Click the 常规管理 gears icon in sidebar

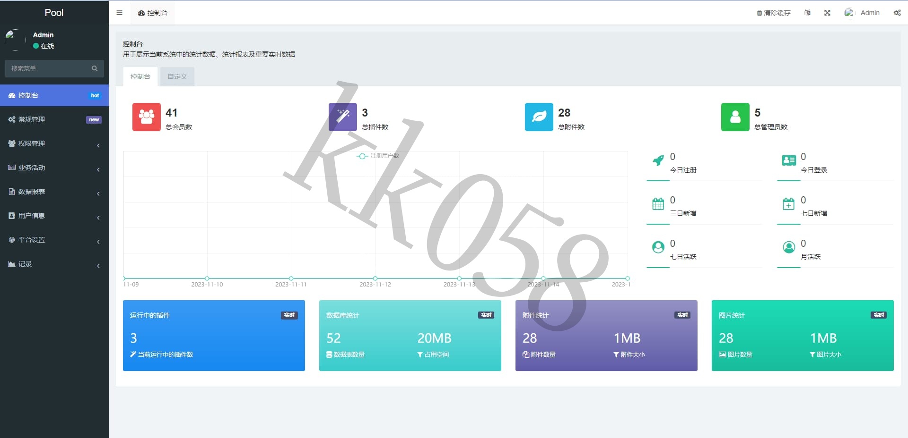[x=12, y=119]
